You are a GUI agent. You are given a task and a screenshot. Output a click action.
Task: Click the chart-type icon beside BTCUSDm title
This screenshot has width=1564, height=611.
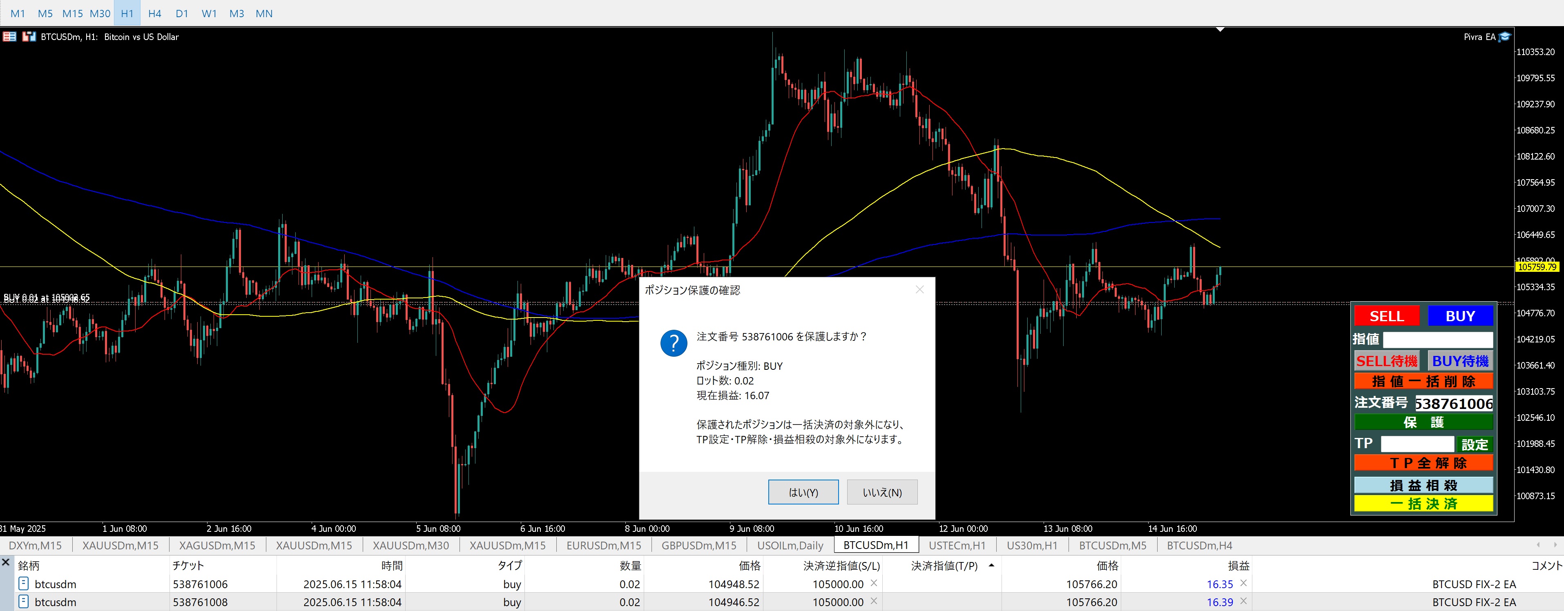click(x=29, y=37)
